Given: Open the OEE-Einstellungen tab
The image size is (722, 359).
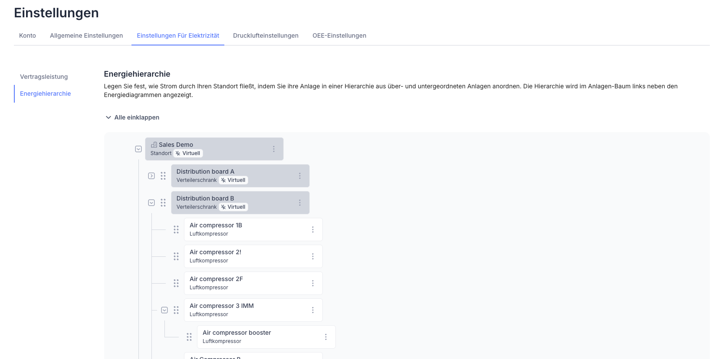Looking at the screenshot, I should click(x=339, y=36).
